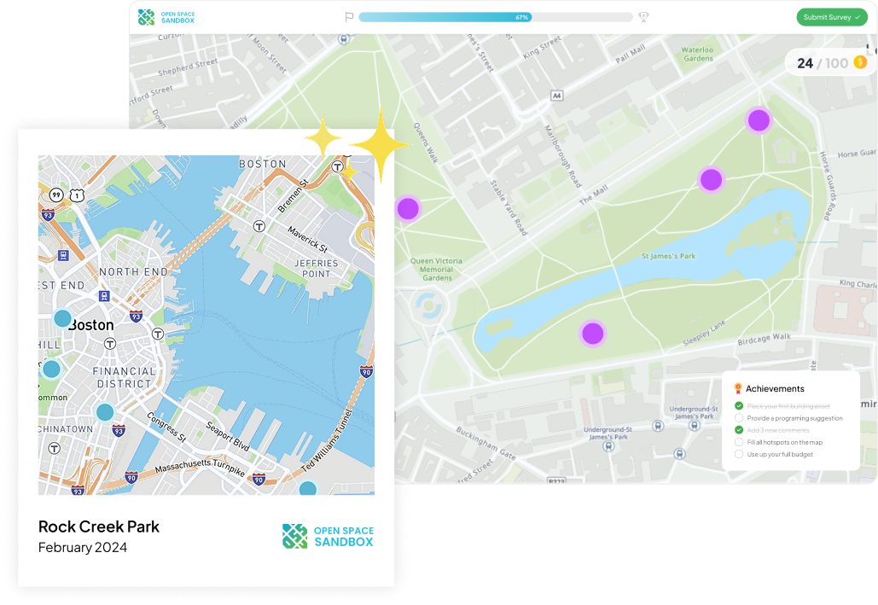
Task: Click the gold coin budget icon
Action: (860, 62)
